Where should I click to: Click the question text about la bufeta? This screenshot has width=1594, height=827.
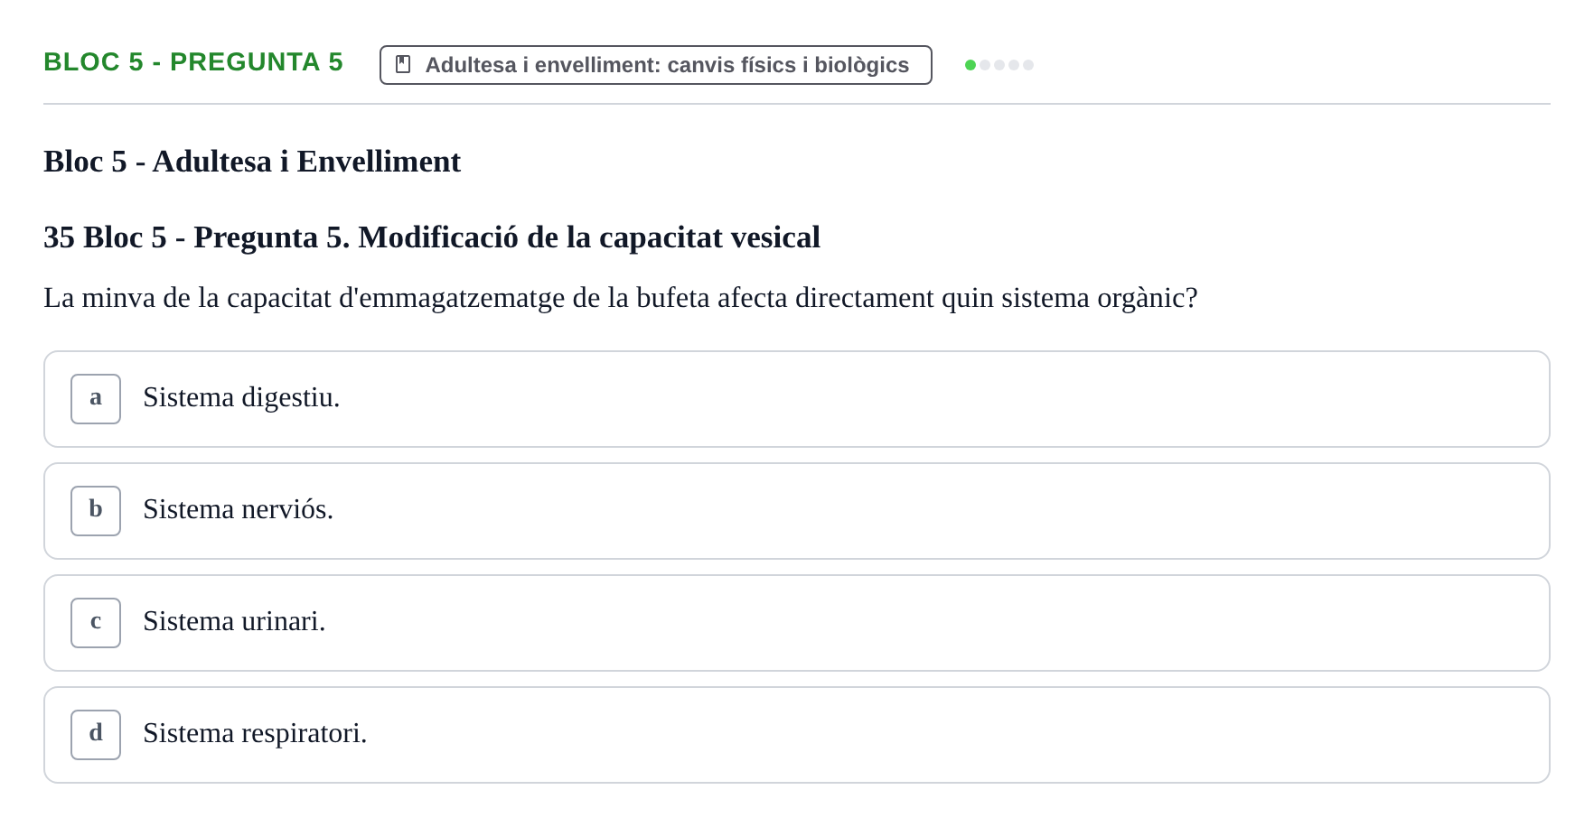pos(621,298)
